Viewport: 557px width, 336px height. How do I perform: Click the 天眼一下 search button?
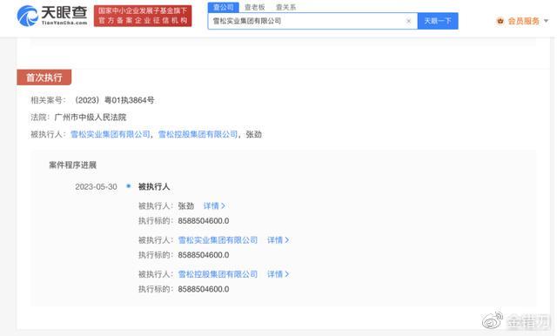[x=438, y=21]
